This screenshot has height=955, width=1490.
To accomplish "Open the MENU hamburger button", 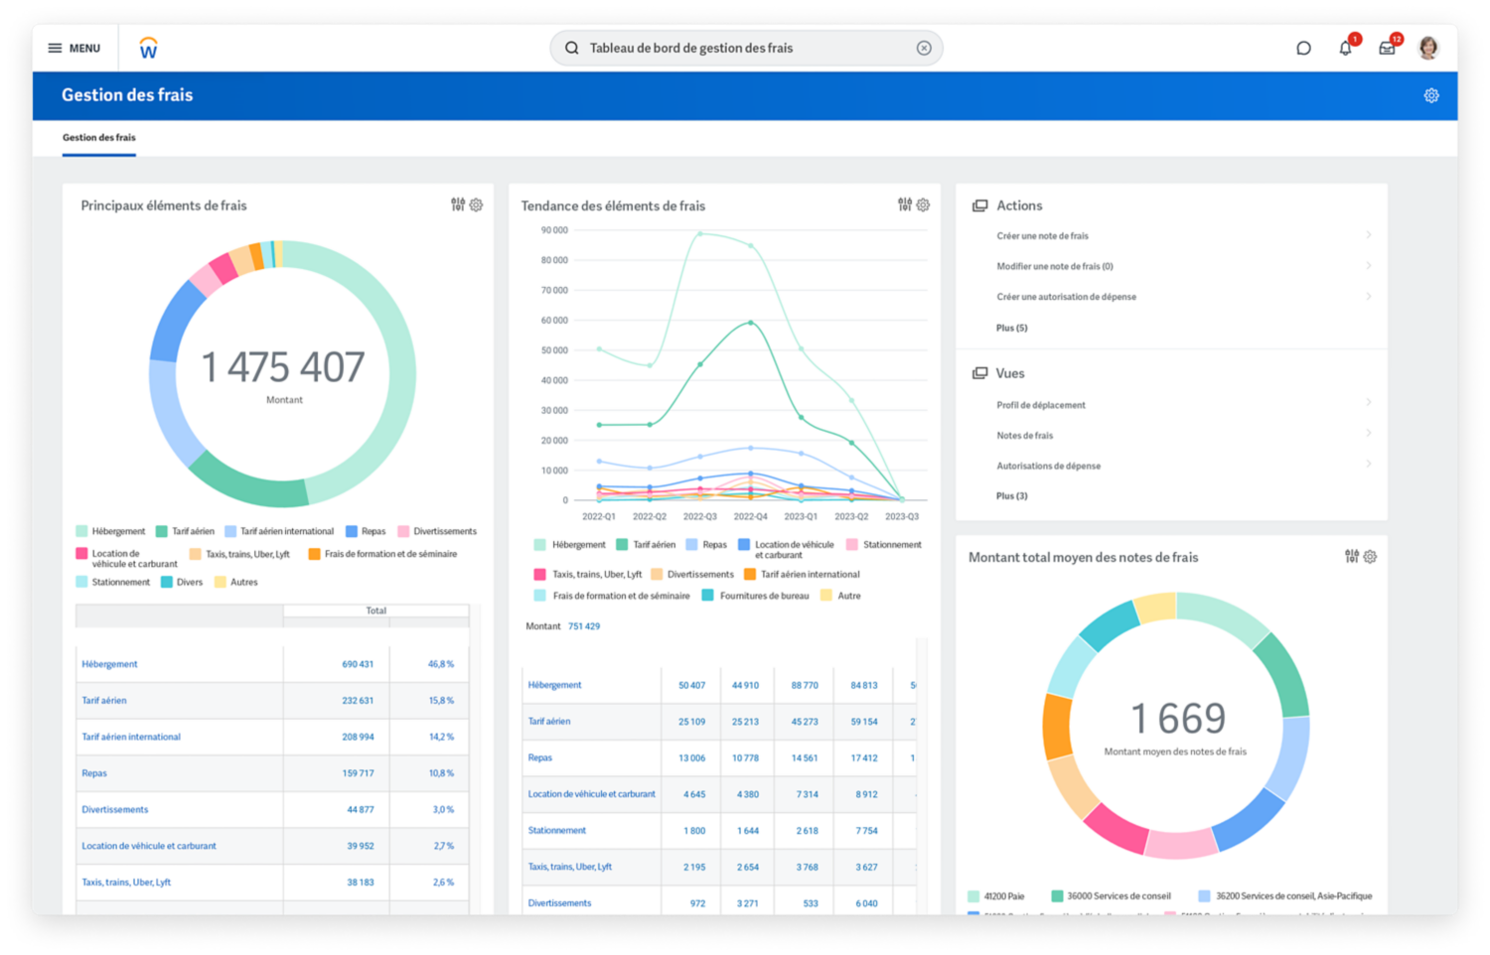I will 74,48.
